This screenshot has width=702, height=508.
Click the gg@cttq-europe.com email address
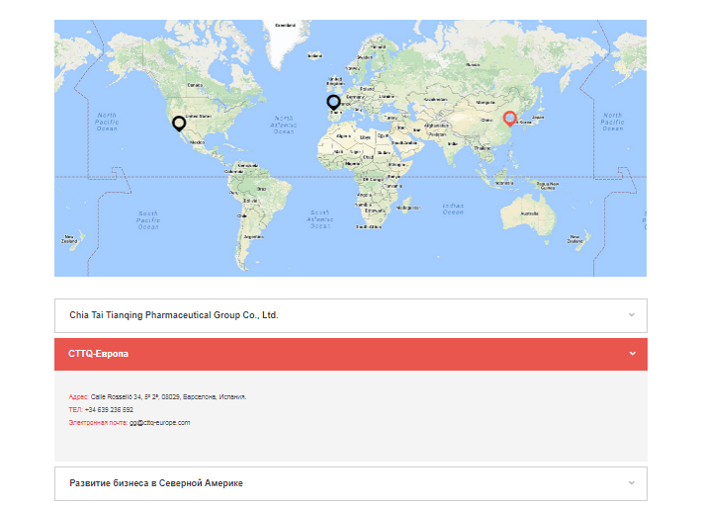click(x=160, y=423)
